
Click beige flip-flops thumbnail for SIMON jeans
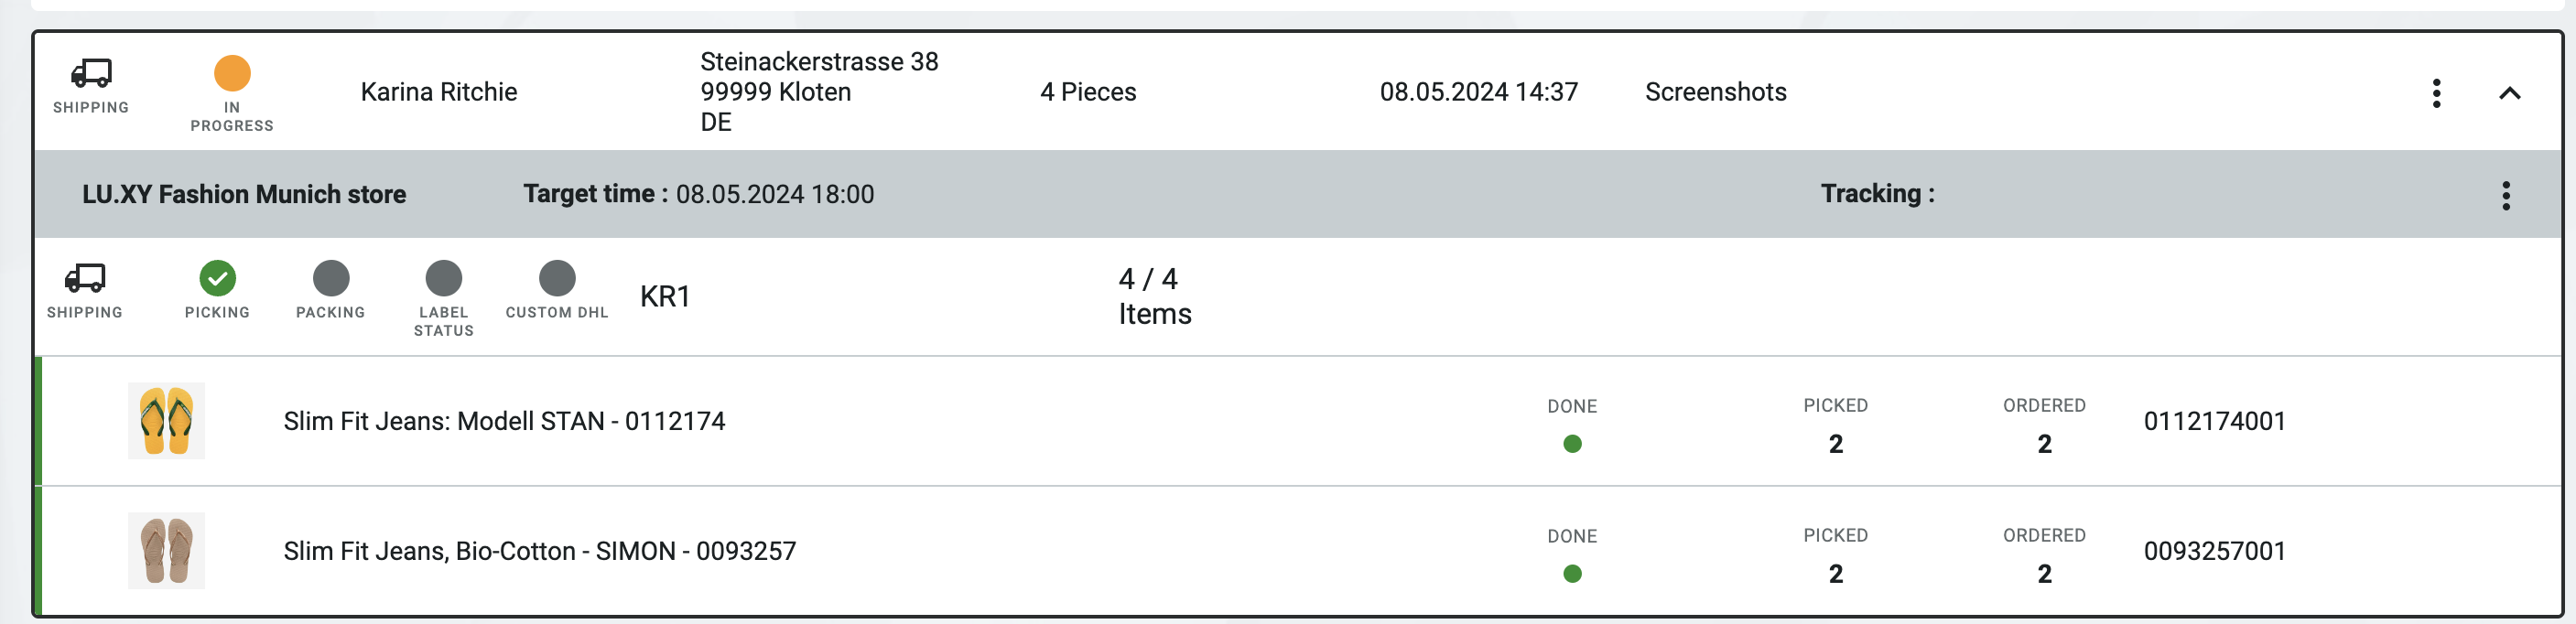coord(166,551)
